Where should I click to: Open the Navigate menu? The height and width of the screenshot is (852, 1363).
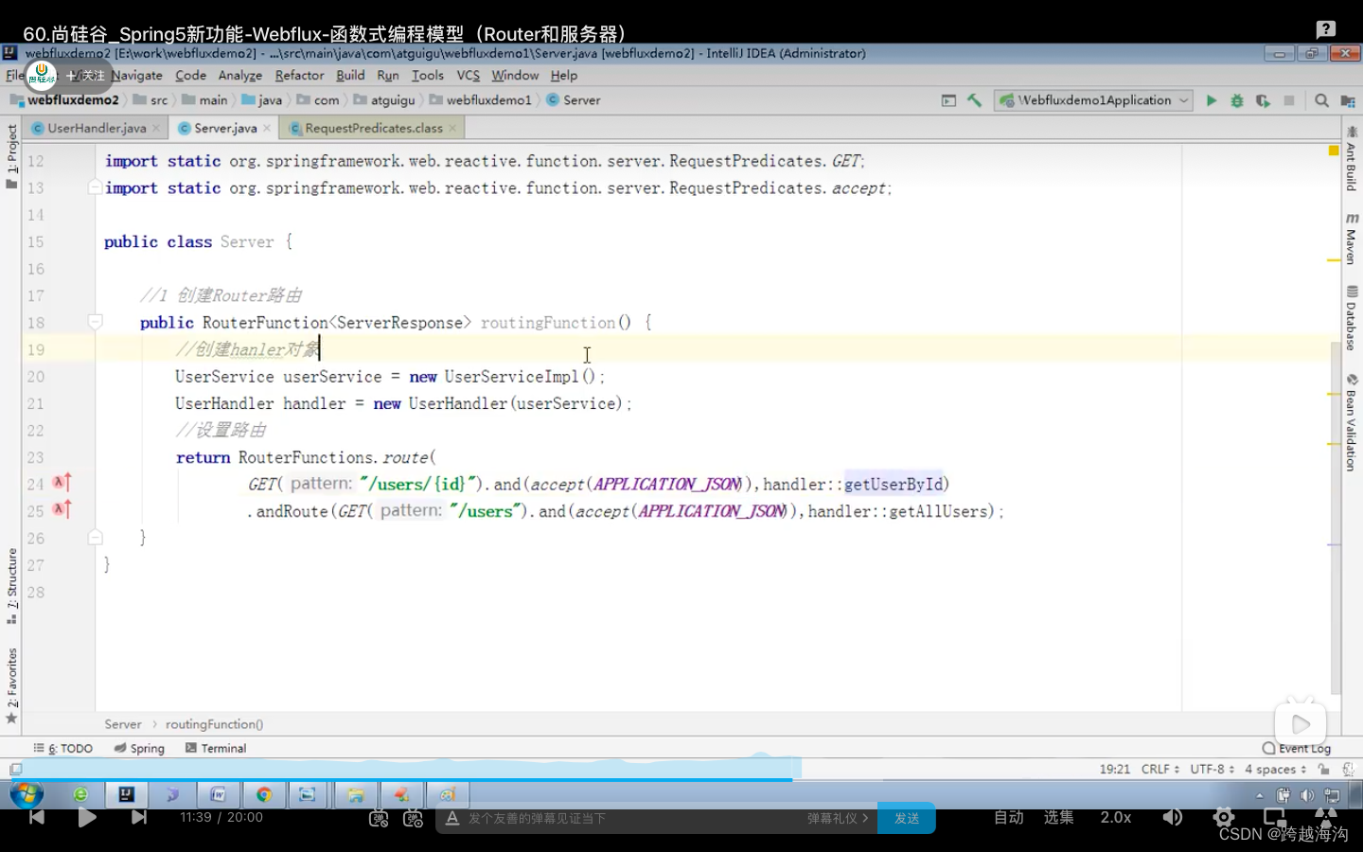pyautogui.click(x=137, y=75)
